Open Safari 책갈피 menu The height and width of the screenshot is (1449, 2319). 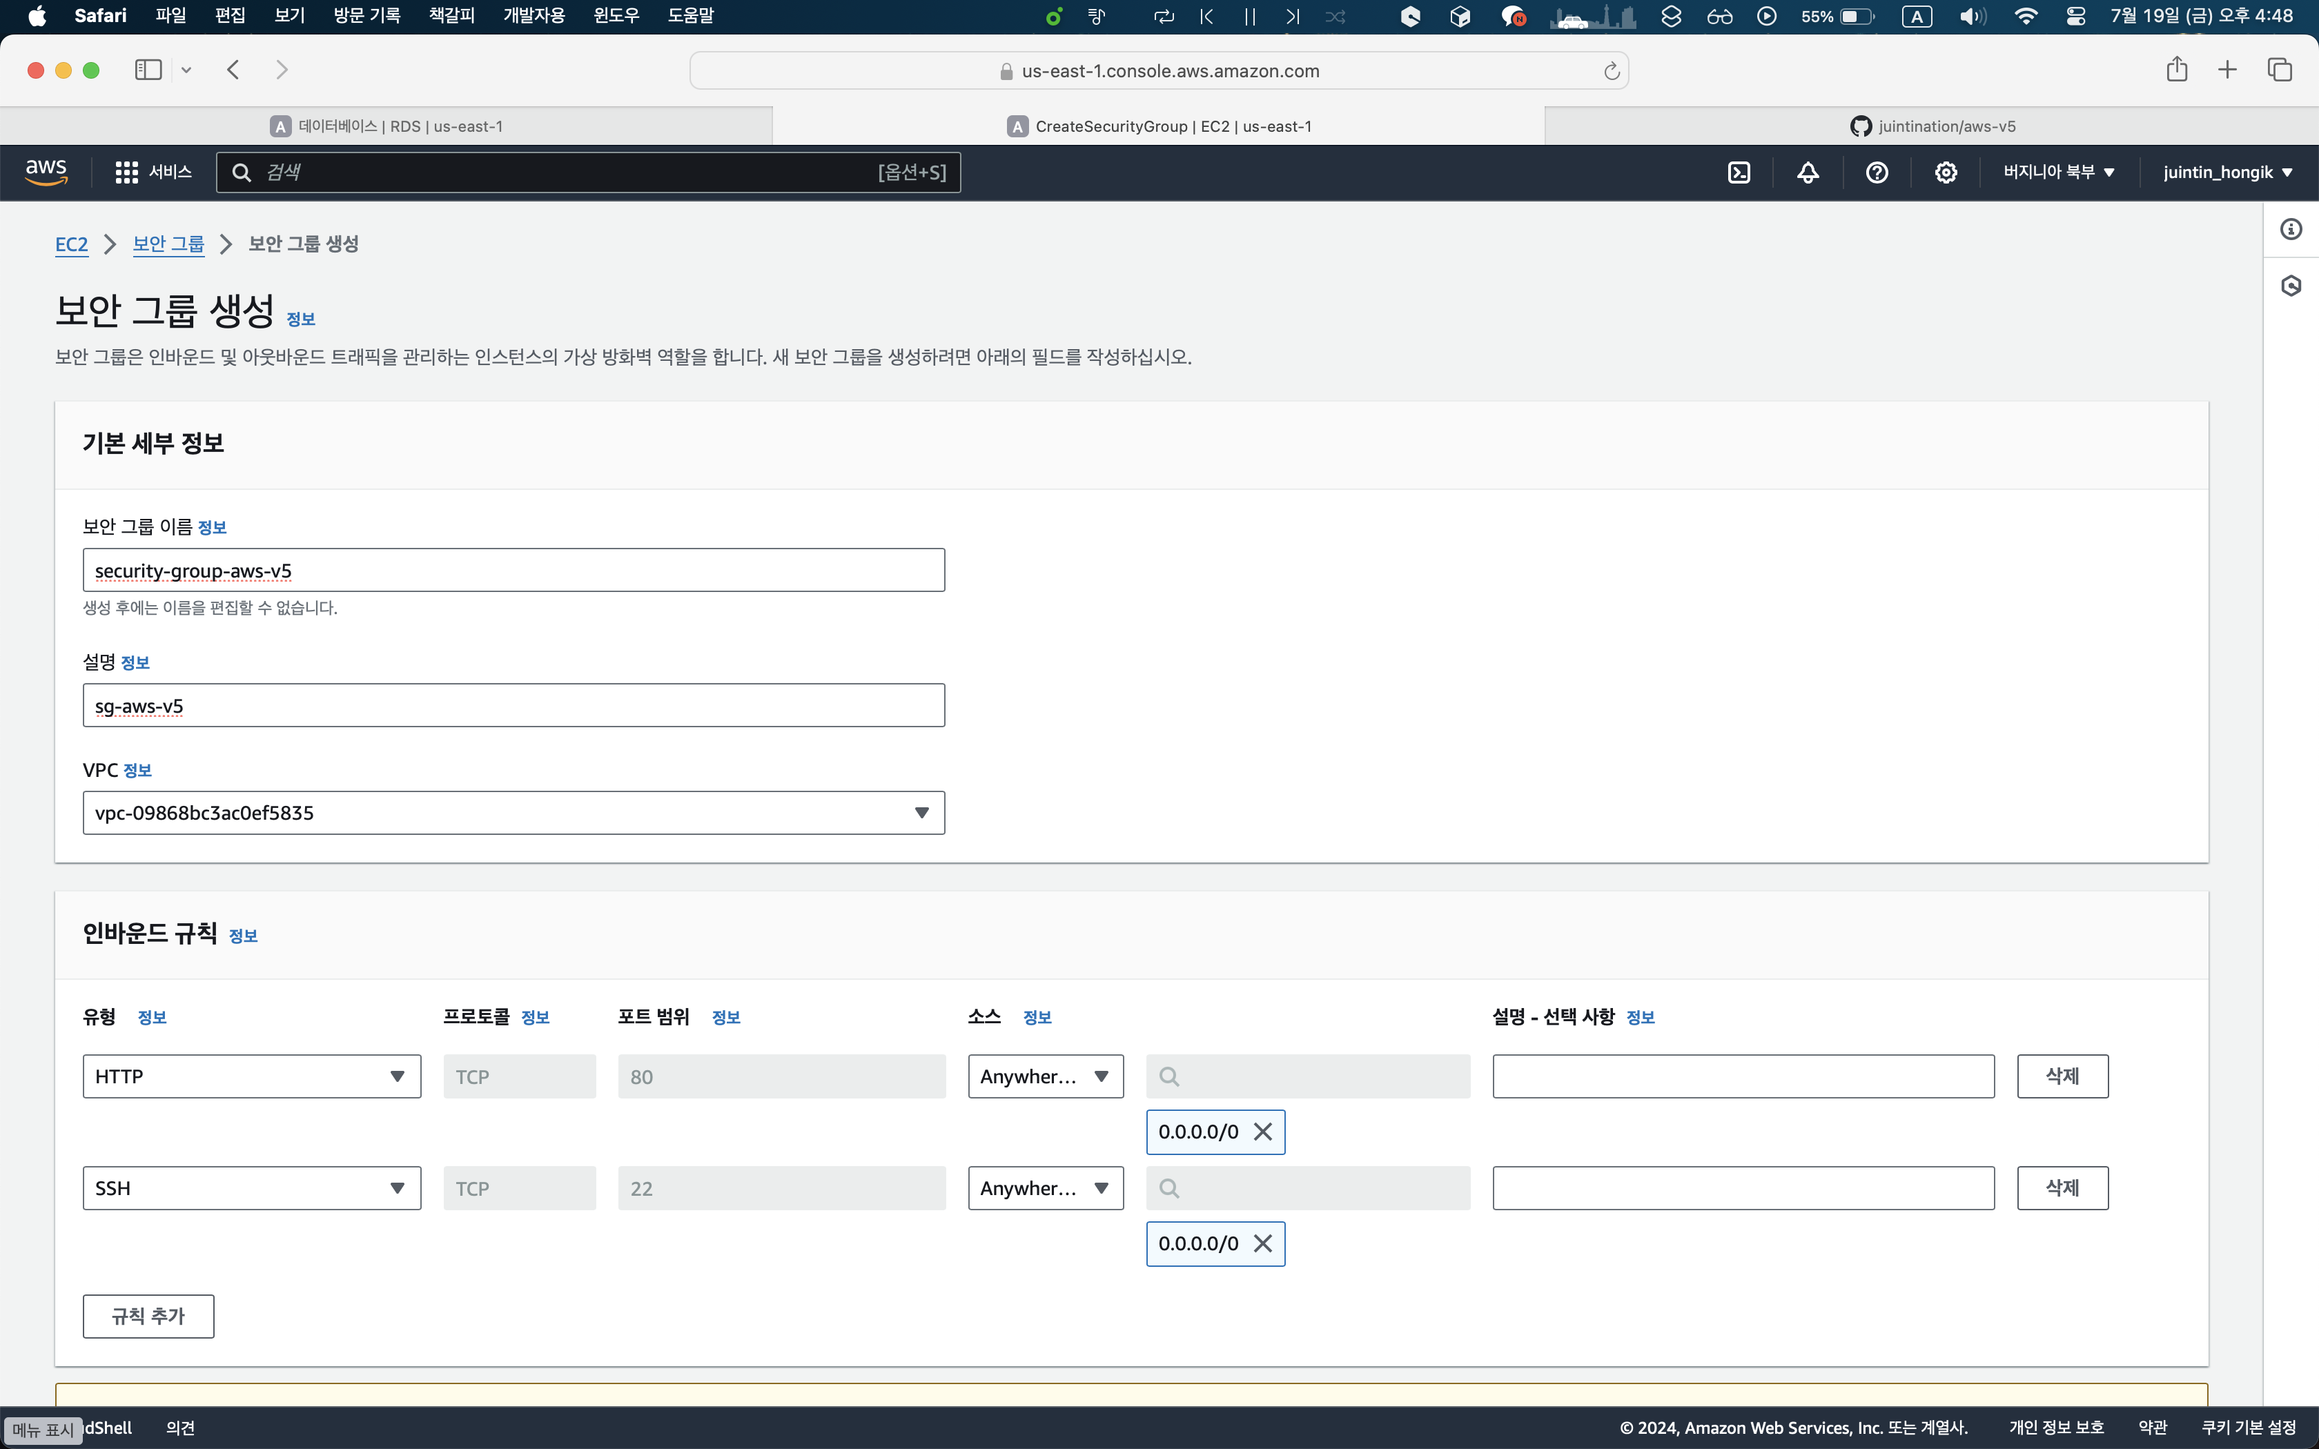(x=451, y=17)
